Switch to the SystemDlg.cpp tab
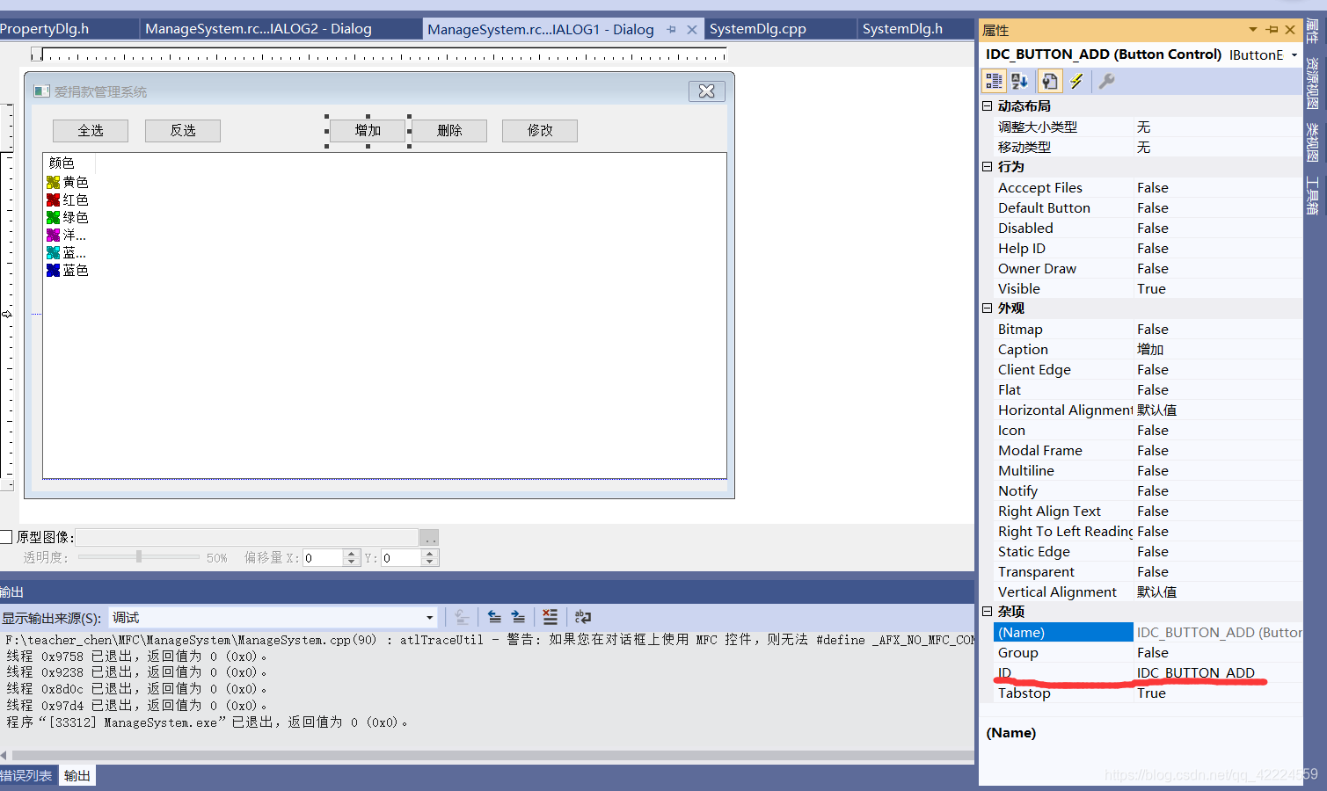Image resolution: width=1327 pixels, height=791 pixels. pyautogui.click(x=758, y=29)
